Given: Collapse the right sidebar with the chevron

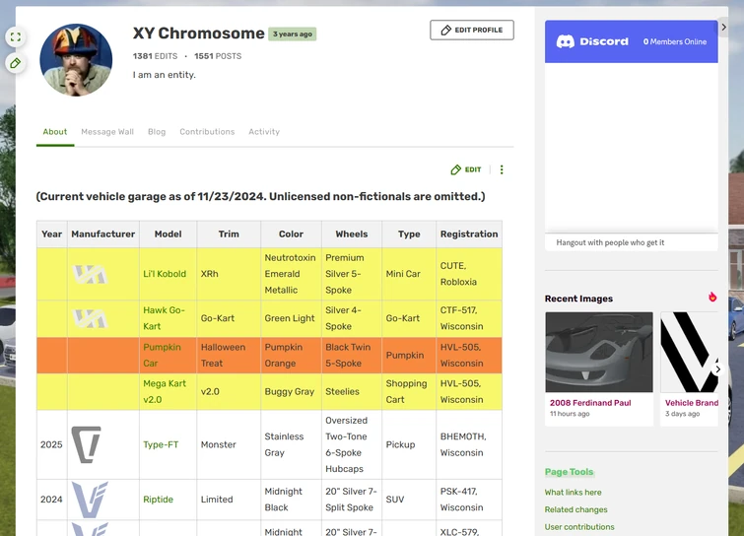Looking at the screenshot, I should (x=724, y=28).
